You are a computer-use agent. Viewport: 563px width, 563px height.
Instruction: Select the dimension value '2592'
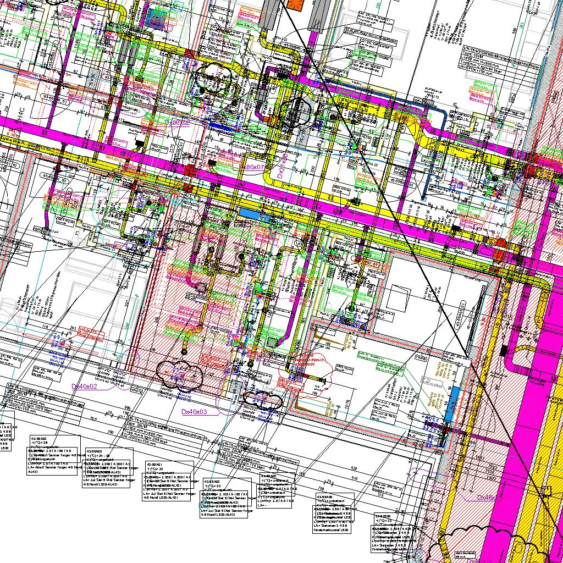[492, 468]
